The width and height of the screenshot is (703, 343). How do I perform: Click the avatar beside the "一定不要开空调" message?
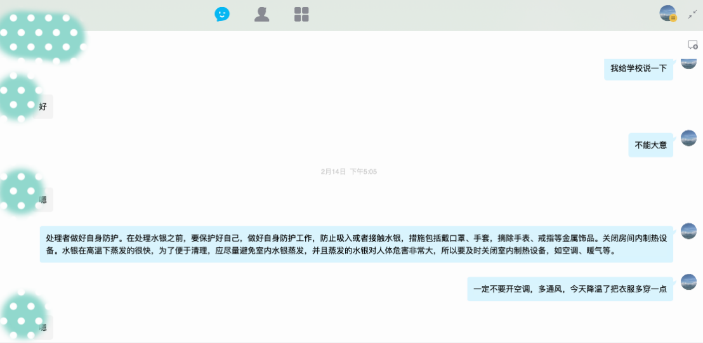coord(688,282)
